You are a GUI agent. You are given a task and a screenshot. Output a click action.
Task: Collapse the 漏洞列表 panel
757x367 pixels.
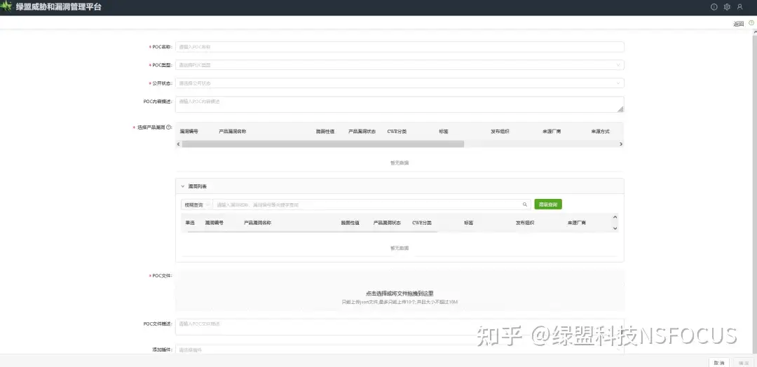(184, 186)
